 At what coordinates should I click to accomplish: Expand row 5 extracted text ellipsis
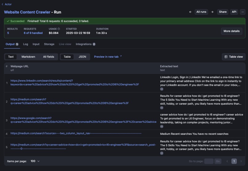[x=162, y=153]
